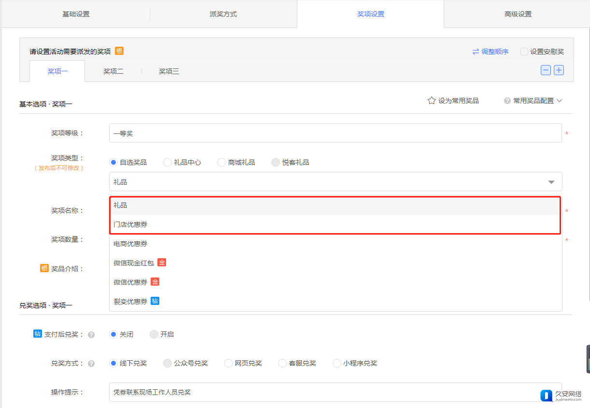The width and height of the screenshot is (590, 408).
Task: Pick 电商优惠券 from the dropdown list
Action: [x=336, y=244]
